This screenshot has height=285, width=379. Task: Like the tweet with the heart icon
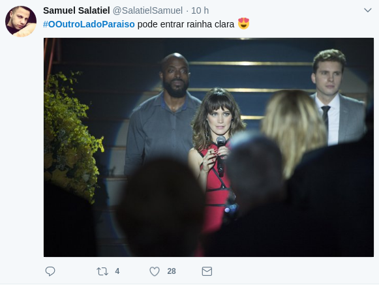pos(155,271)
